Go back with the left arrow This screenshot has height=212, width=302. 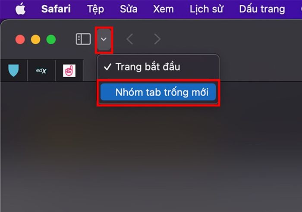click(129, 39)
